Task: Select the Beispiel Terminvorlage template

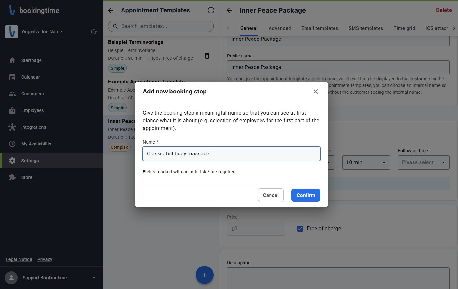Action: [x=161, y=56]
